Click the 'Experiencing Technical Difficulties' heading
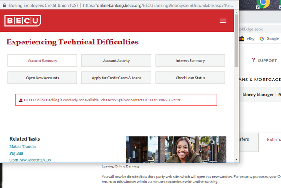Image resolution: width=281 pixels, height=188 pixels. pyautogui.click(x=73, y=42)
